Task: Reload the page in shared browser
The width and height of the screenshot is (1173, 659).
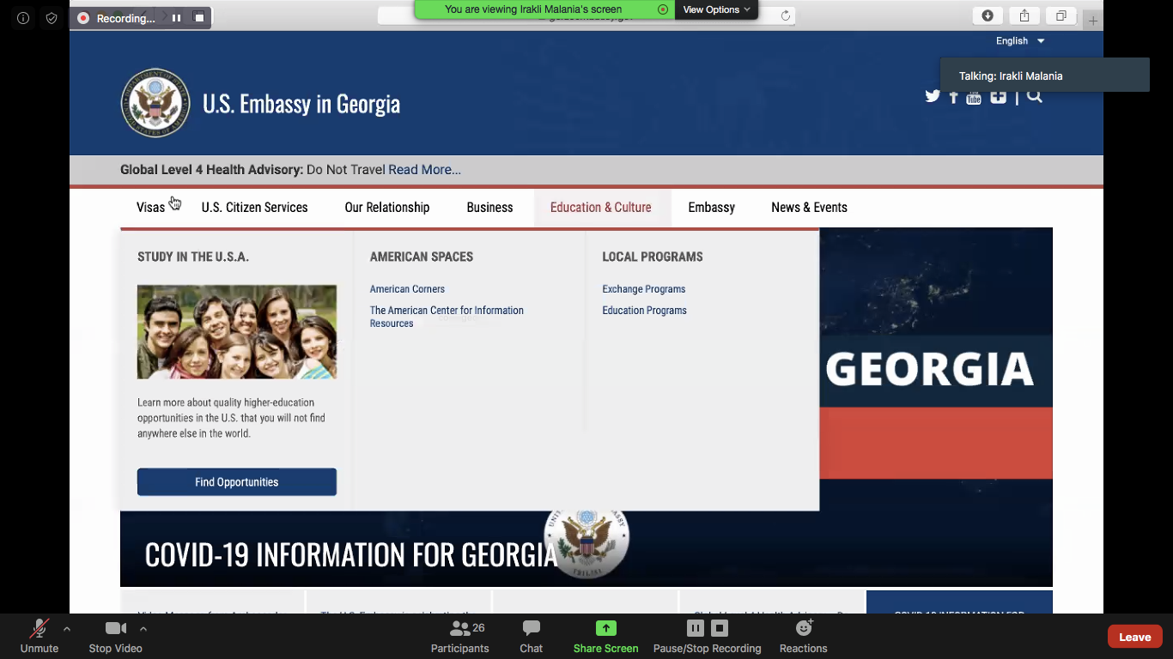Action: [x=785, y=16]
